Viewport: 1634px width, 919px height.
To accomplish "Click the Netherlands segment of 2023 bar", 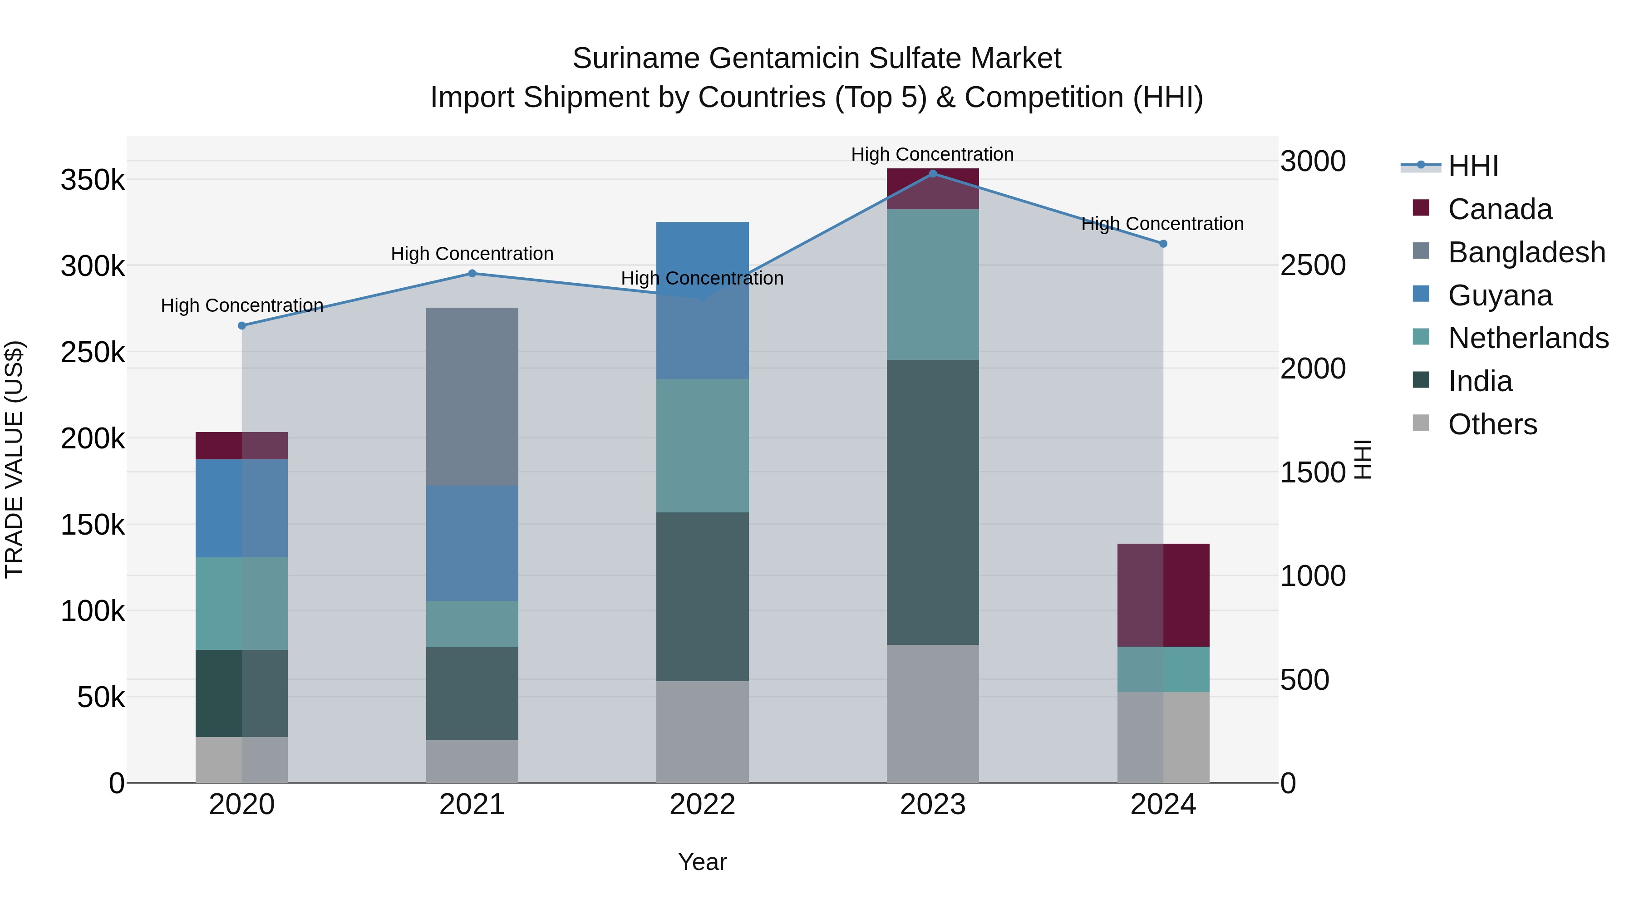I will 932,285.
